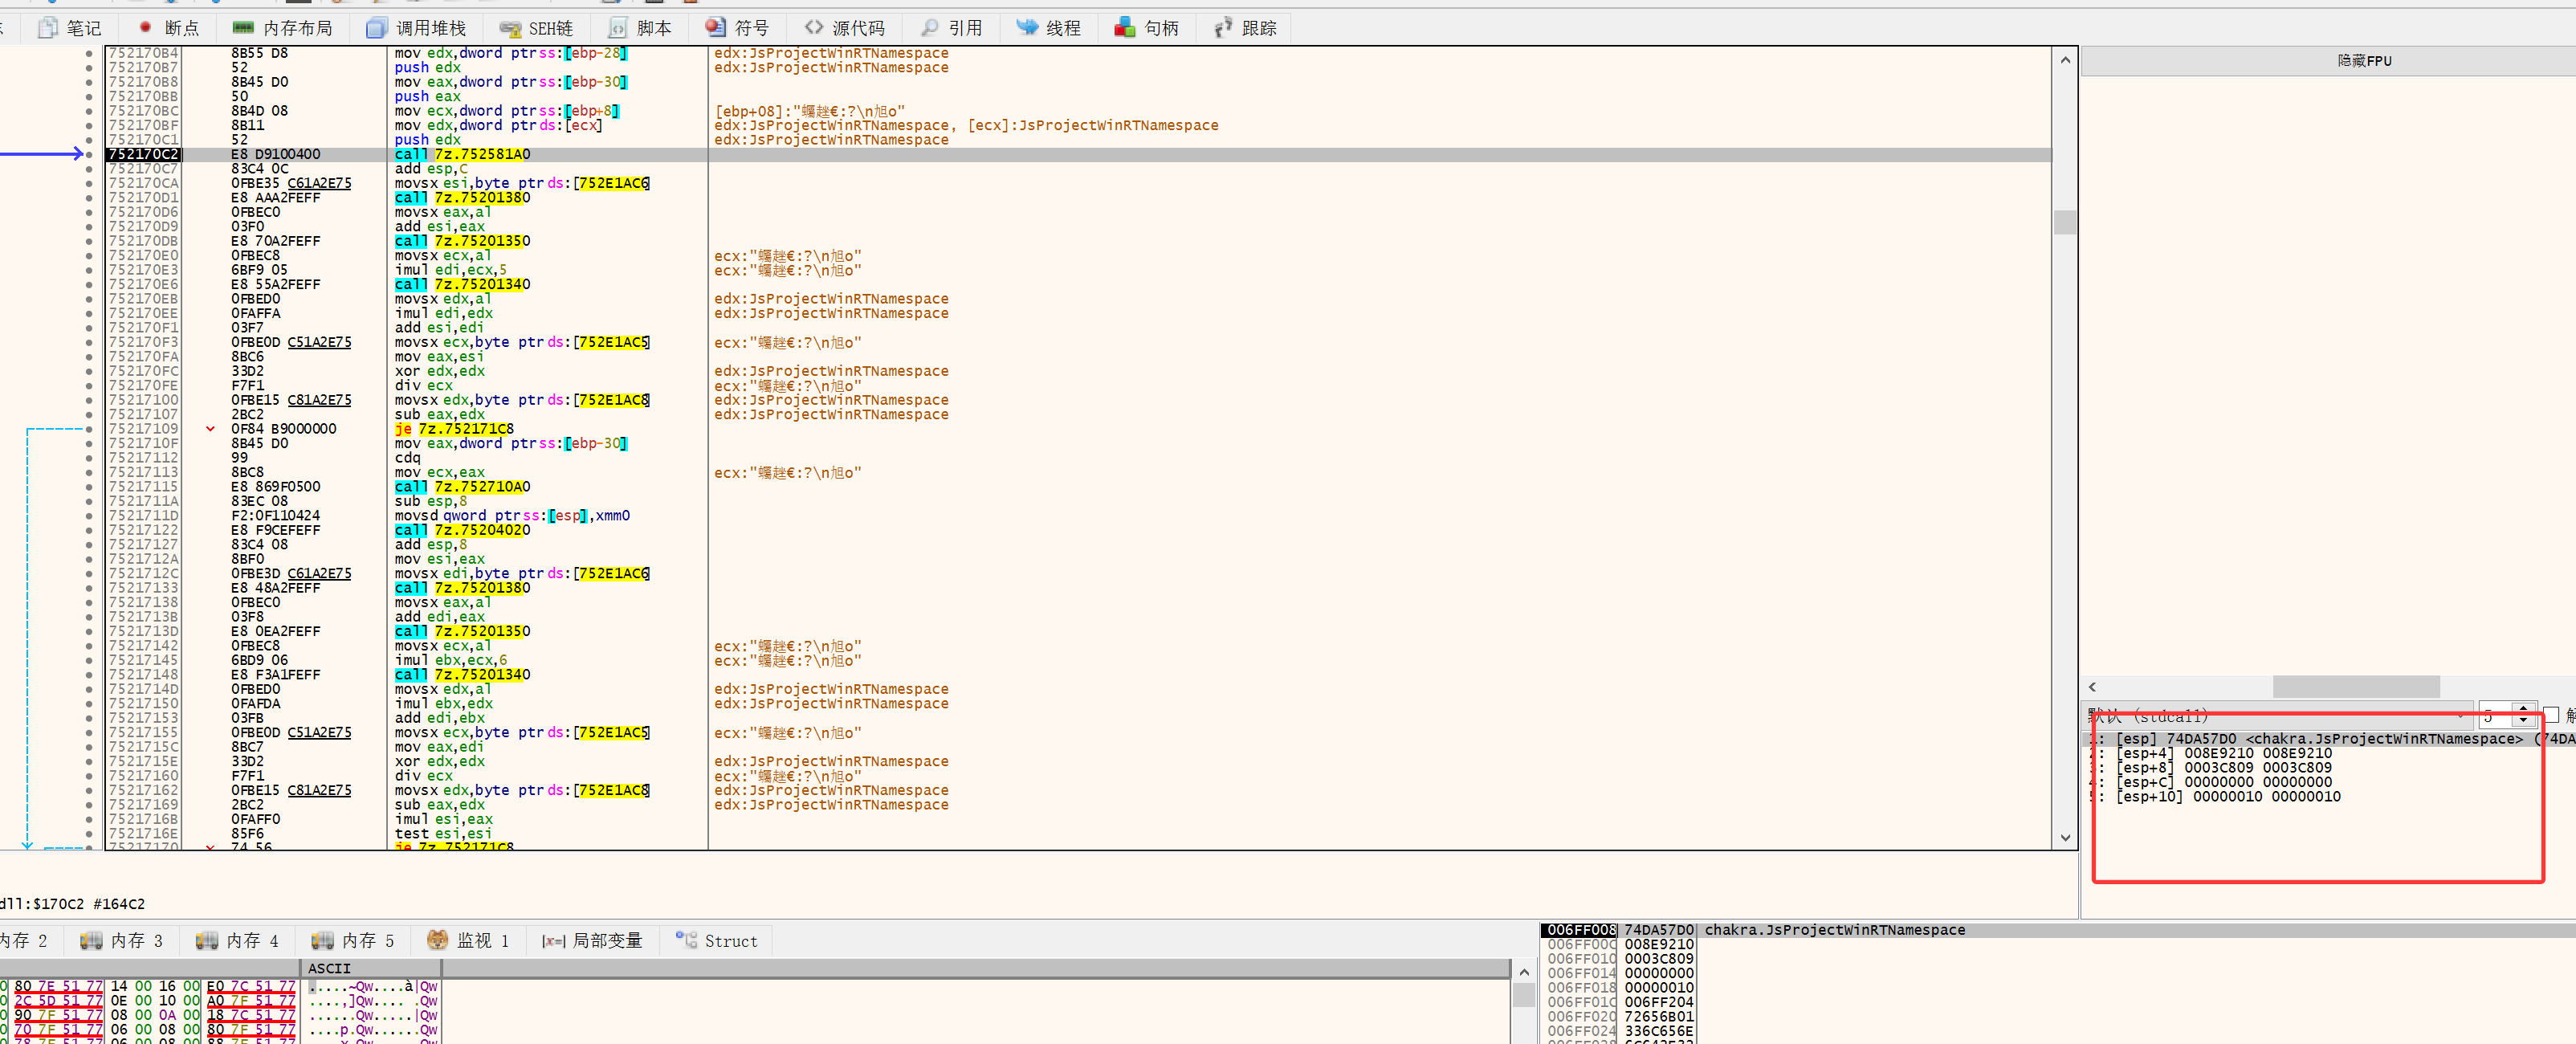Click the argument count field showing 5
Image resolution: width=2576 pixels, height=1044 pixels.
coord(2496,716)
